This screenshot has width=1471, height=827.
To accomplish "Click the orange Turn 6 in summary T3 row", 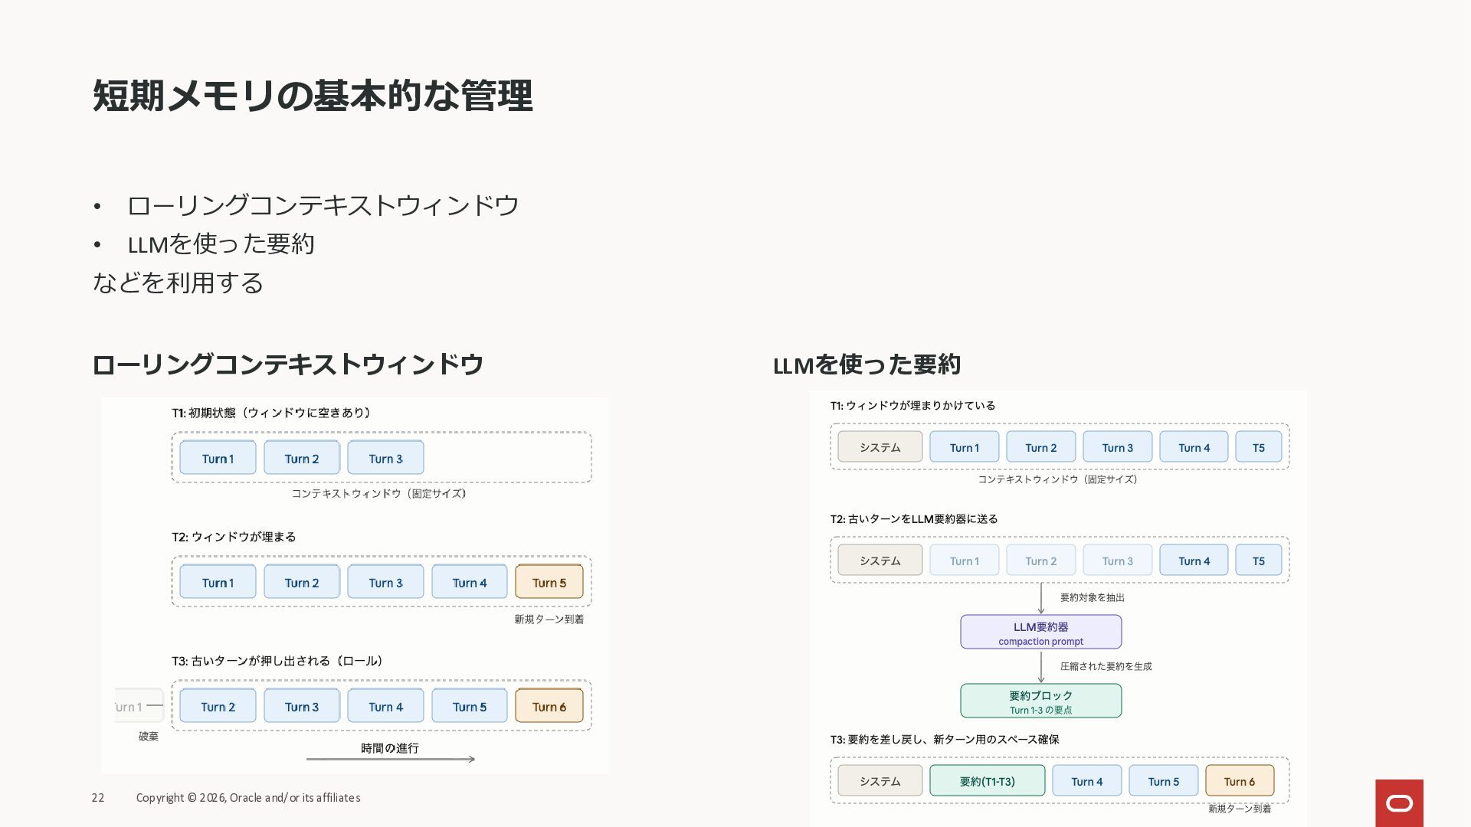I will click(x=1239, y=781).
